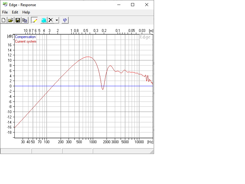Click the Current system legend label
Screen dimensions: 245x184
click(26, 41)
